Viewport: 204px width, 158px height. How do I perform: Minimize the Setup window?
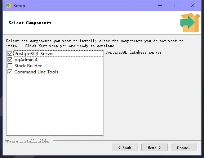160,6
